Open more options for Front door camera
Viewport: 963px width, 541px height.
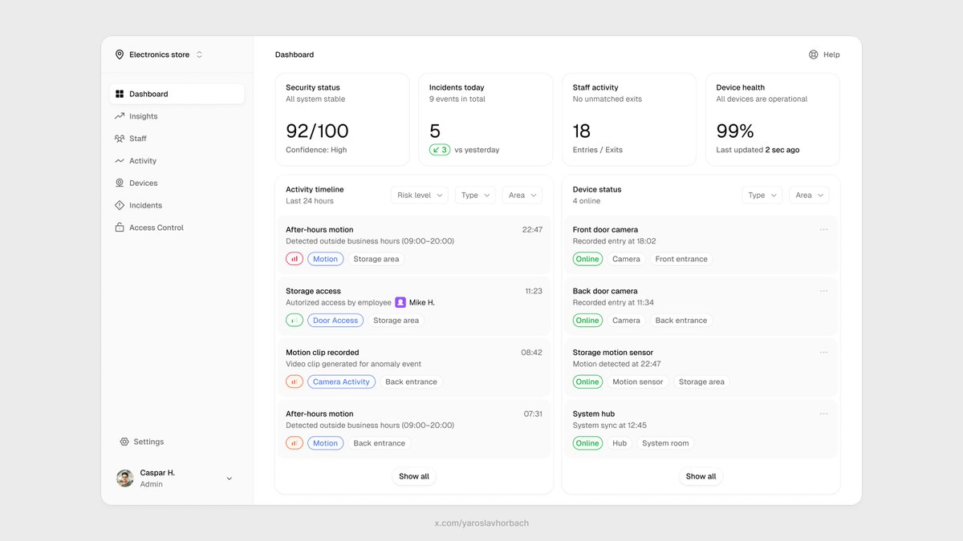coord(823,229)
